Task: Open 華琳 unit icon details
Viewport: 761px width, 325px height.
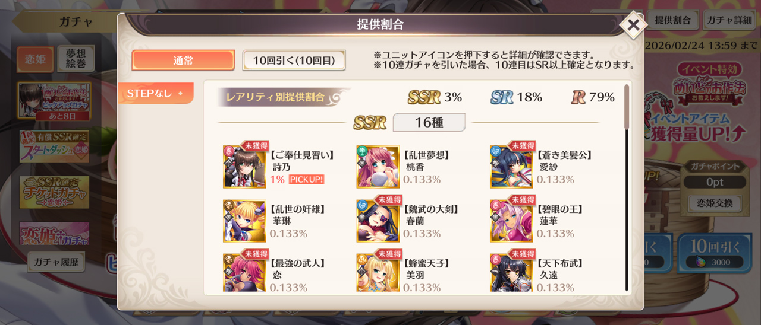Action: pyautogui.click(x=244, y=221)
